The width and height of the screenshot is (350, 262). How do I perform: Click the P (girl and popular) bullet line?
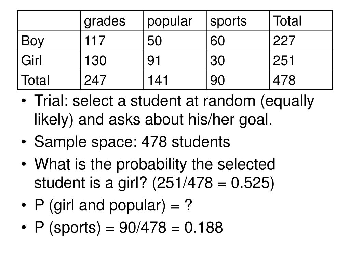[x=113, y=205]
